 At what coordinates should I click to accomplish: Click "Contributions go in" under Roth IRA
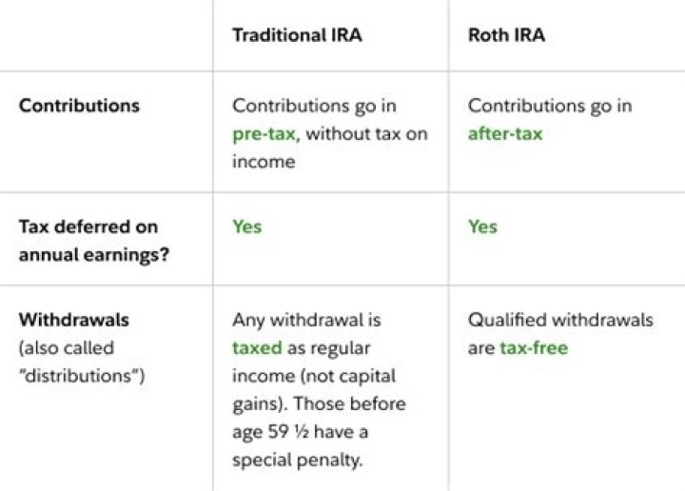coord(550,106)
